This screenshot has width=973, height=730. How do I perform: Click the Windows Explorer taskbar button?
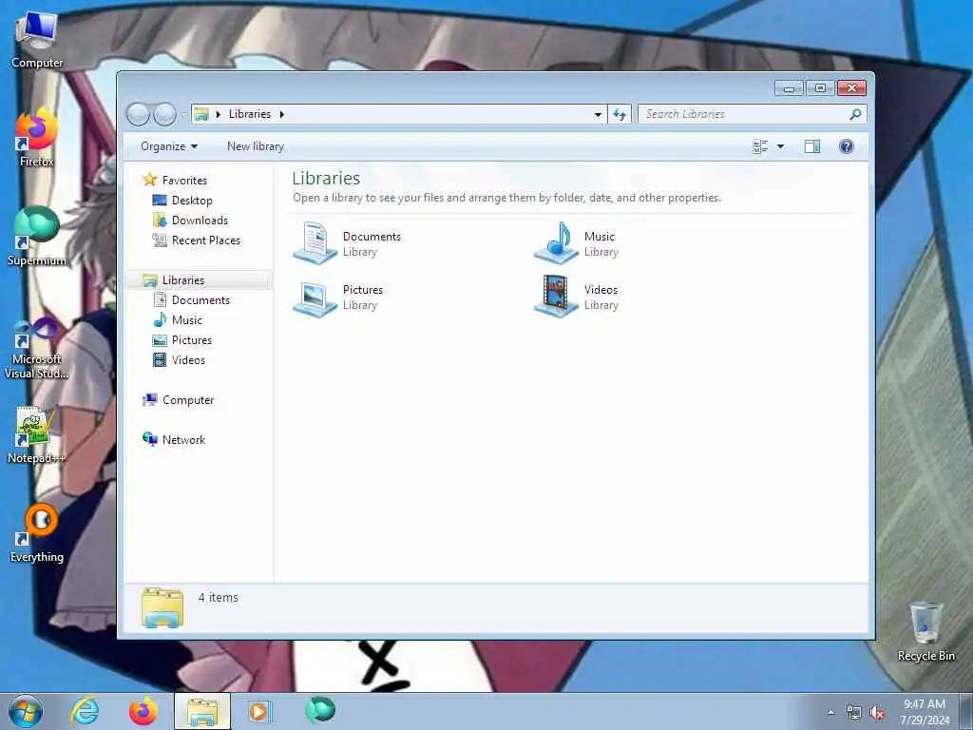tap(202, 711)
